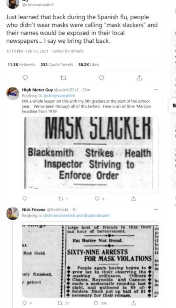This screenshot has width=176, height=308.
Task: Like the main tweet by chrisevanswife8
Action: pyautogui.click(x=101, y=78)
